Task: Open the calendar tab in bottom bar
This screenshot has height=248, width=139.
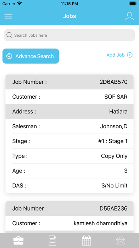Action: 87,241
